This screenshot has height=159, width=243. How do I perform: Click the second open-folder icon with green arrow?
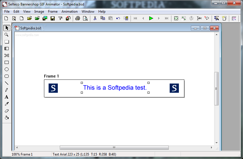37,18
